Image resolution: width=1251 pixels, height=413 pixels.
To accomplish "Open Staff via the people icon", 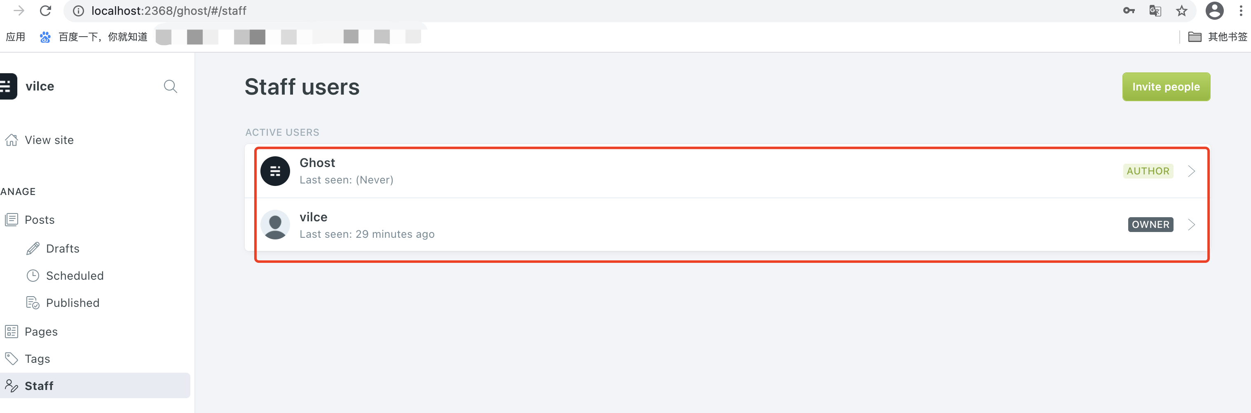I will (x=11, y=385).
